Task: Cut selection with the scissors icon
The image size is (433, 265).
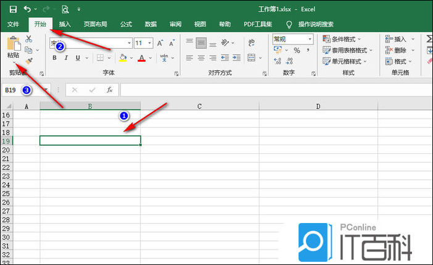Action: pyautogui.click(x=29, y=39)
